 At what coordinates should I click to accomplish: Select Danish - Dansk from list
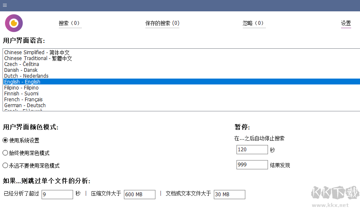(21, 70)
